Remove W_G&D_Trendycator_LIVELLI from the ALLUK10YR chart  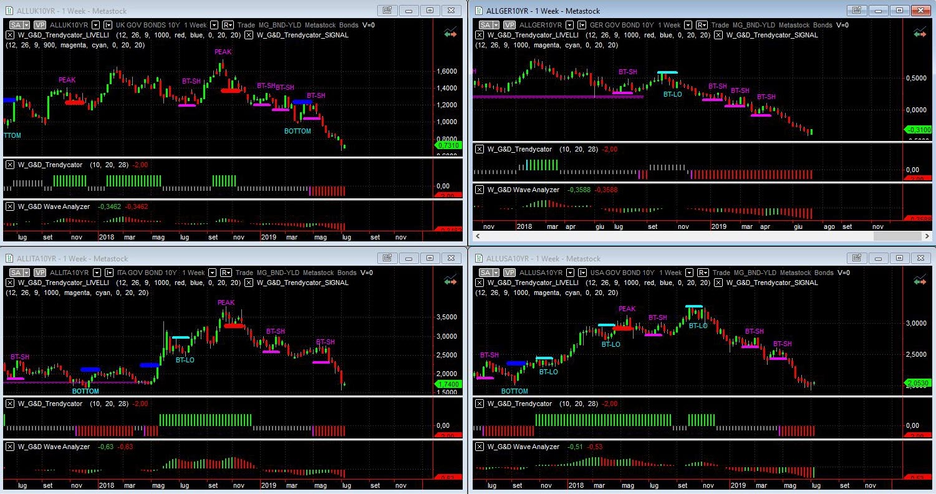10,35
